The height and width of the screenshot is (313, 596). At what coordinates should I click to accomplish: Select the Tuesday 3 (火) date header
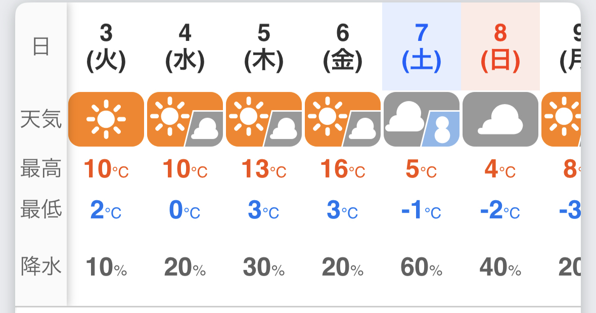pos(106,48)
